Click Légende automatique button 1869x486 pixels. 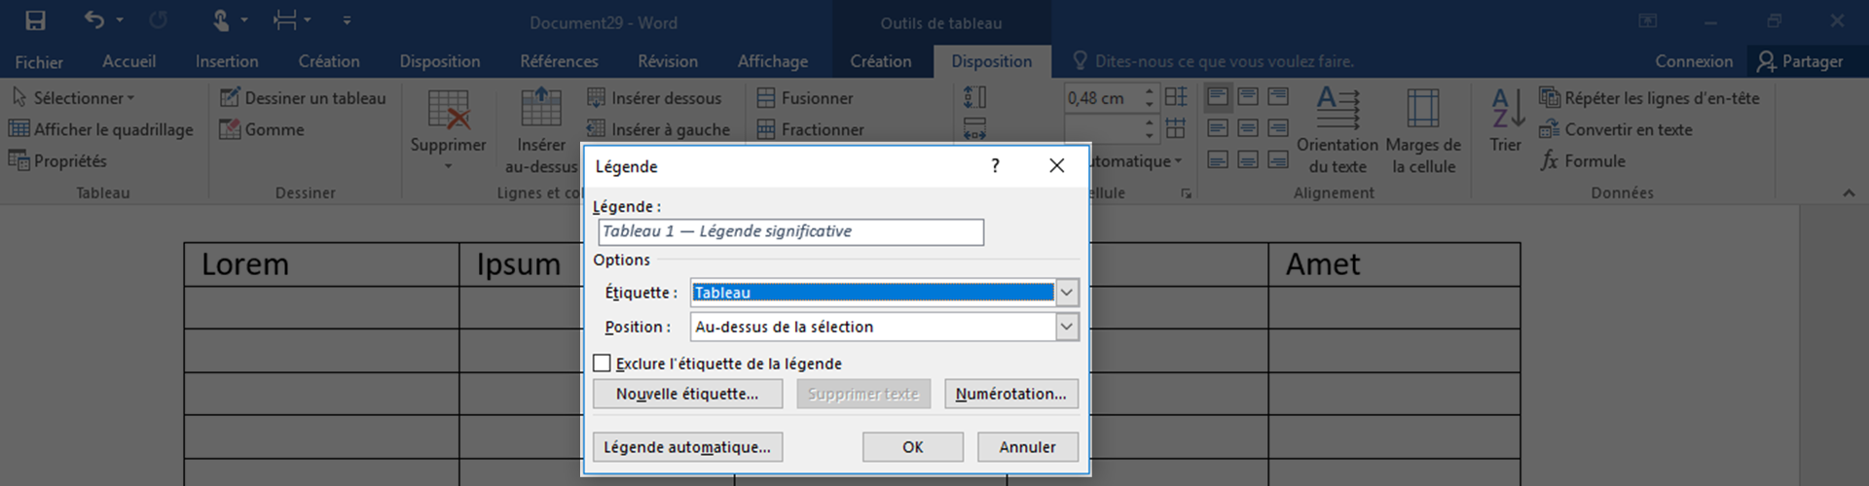coord(687,447)
